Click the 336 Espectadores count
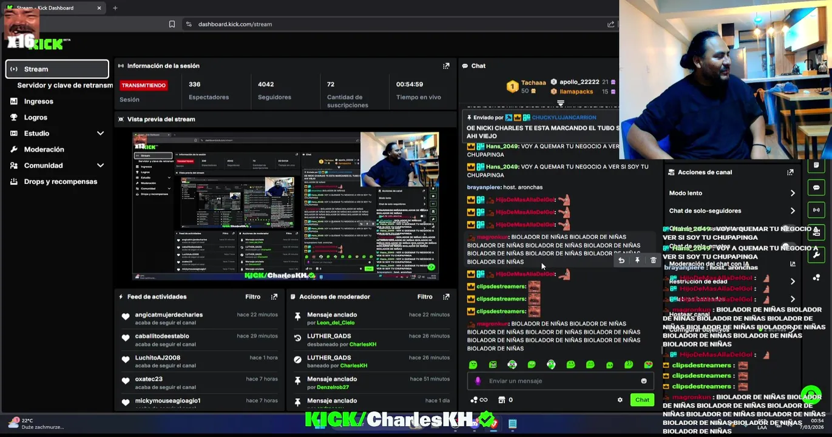Screen dimensions: 832x437 pos(195,84)
